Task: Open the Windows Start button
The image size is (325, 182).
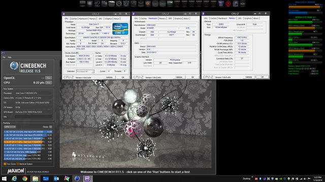Action: click(4, 178)
